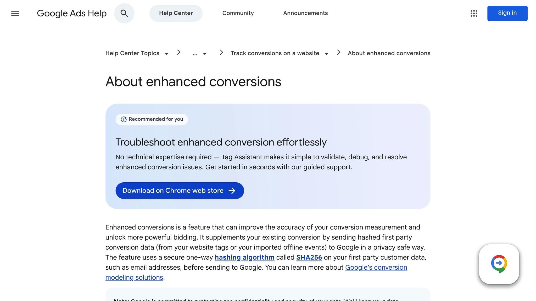
Task: Click Download on Chrome web store
Action: [172, 190]
